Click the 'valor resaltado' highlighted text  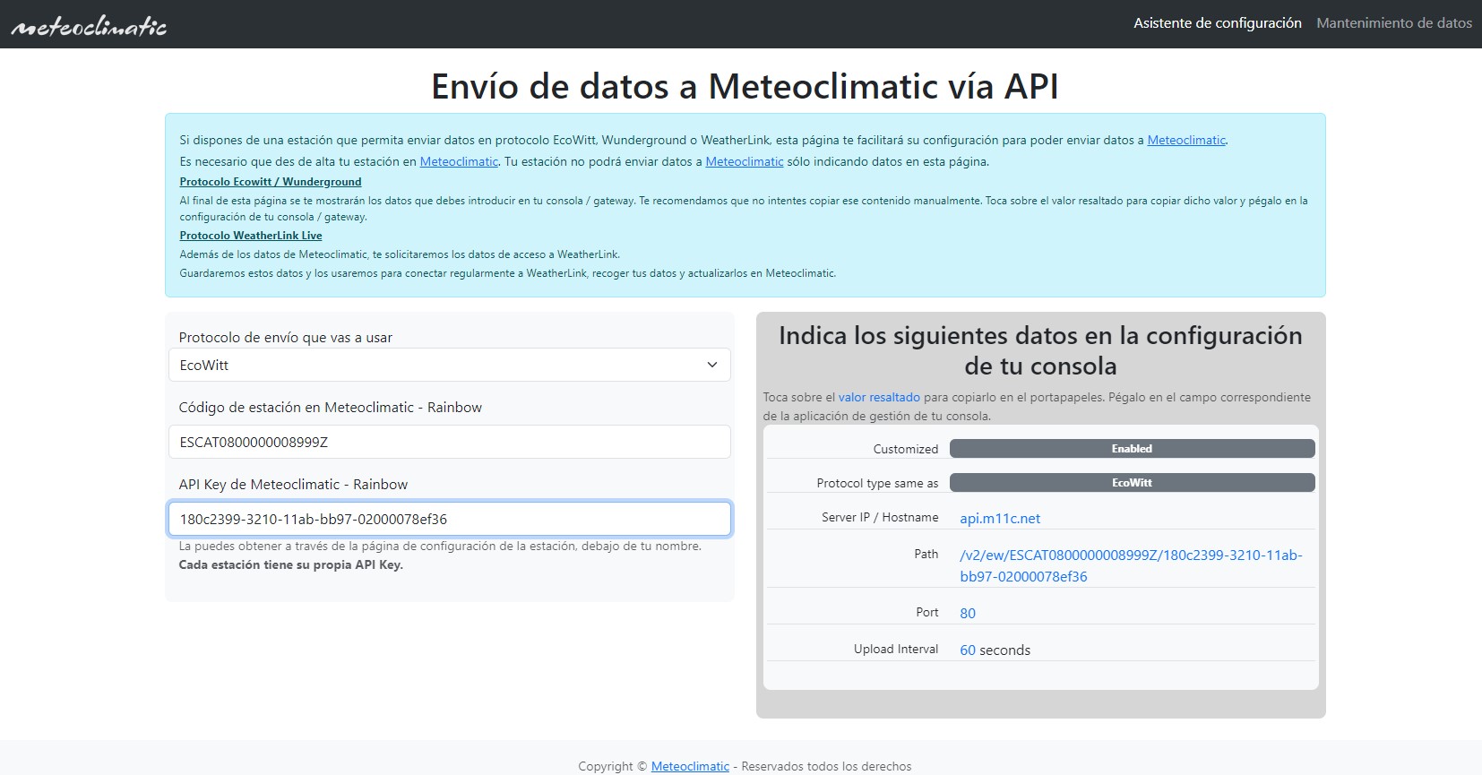879,398
